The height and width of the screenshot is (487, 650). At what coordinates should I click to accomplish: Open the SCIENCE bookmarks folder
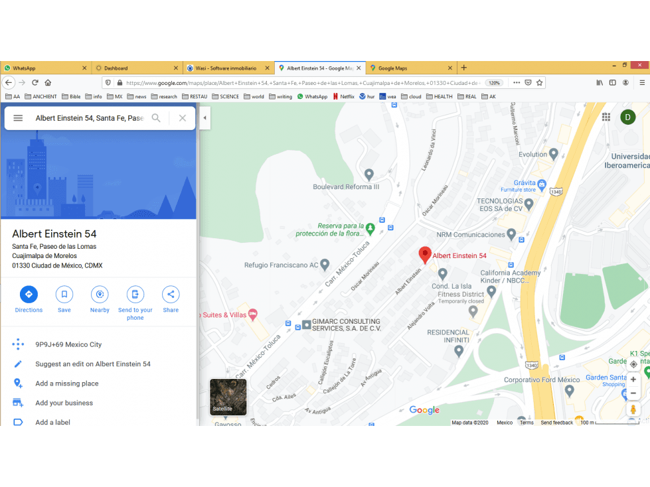(225, 96)
